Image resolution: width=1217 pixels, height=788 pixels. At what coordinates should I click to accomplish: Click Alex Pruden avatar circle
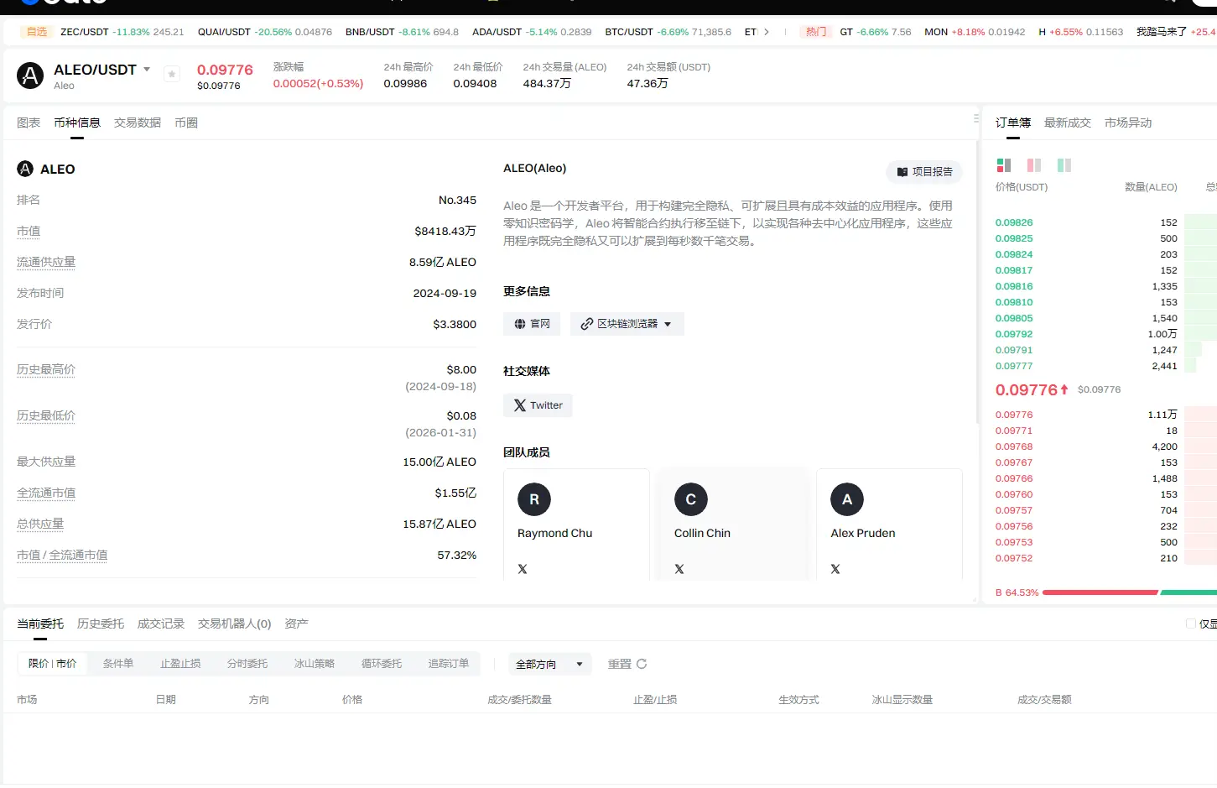point(847,499)
